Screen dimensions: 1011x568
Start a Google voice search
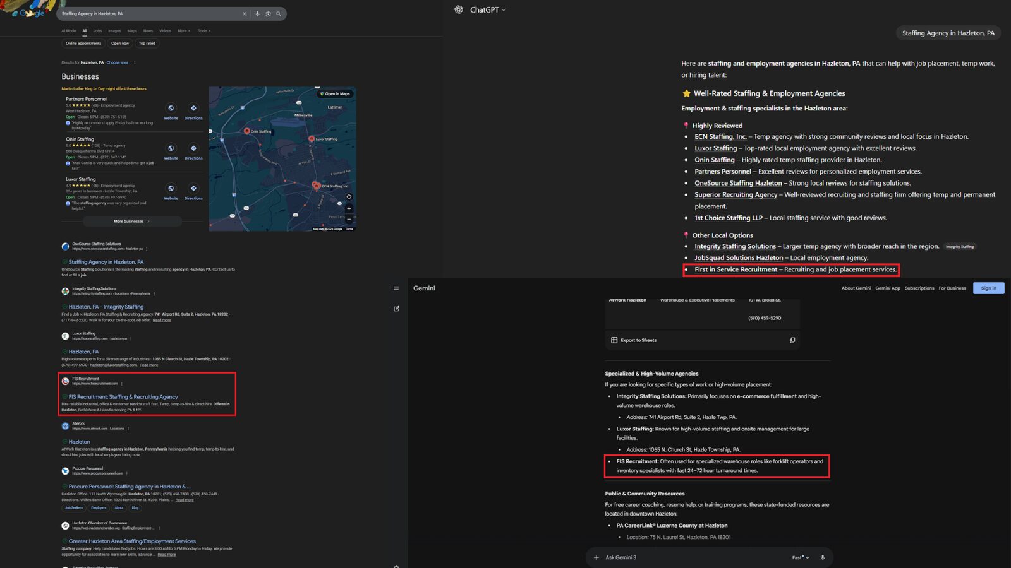(x=258, y=14)
